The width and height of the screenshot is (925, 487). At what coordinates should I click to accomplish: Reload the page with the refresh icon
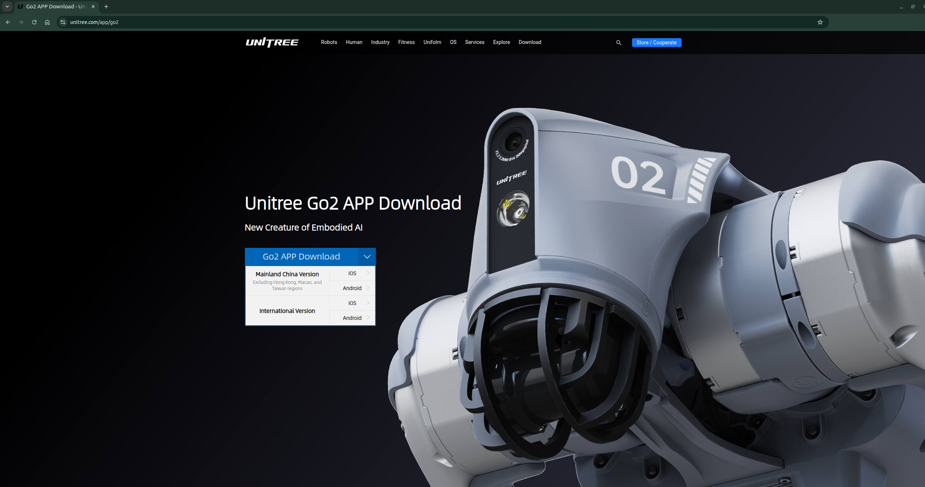pyautogui.click(x=34, y=22)
